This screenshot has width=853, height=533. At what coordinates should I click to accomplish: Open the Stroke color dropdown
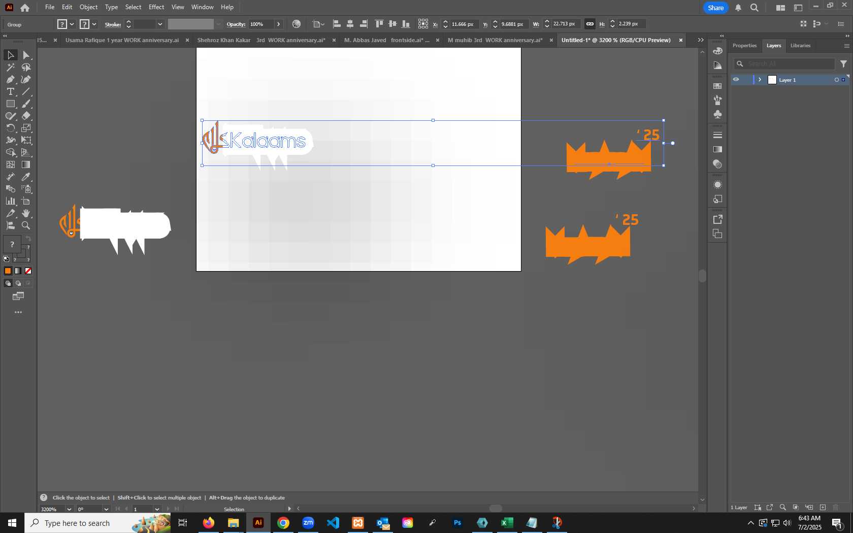coord(94,24)
